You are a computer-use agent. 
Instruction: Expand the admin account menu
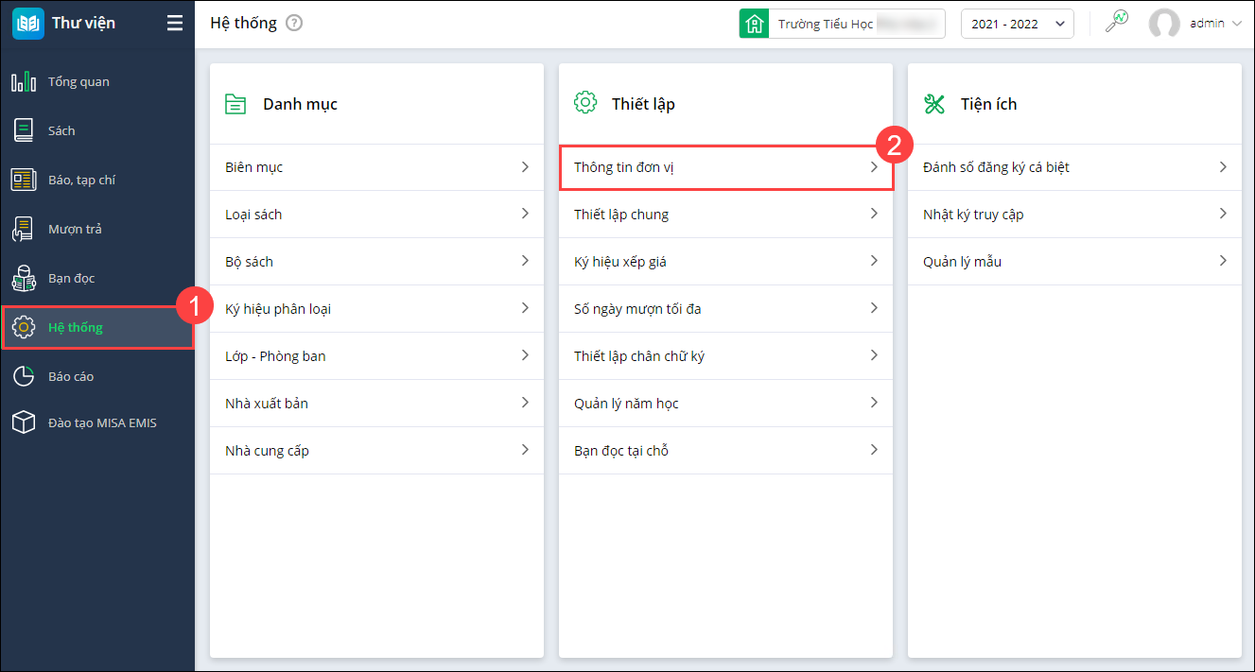pyautogui.click(x=1237, y=24)
